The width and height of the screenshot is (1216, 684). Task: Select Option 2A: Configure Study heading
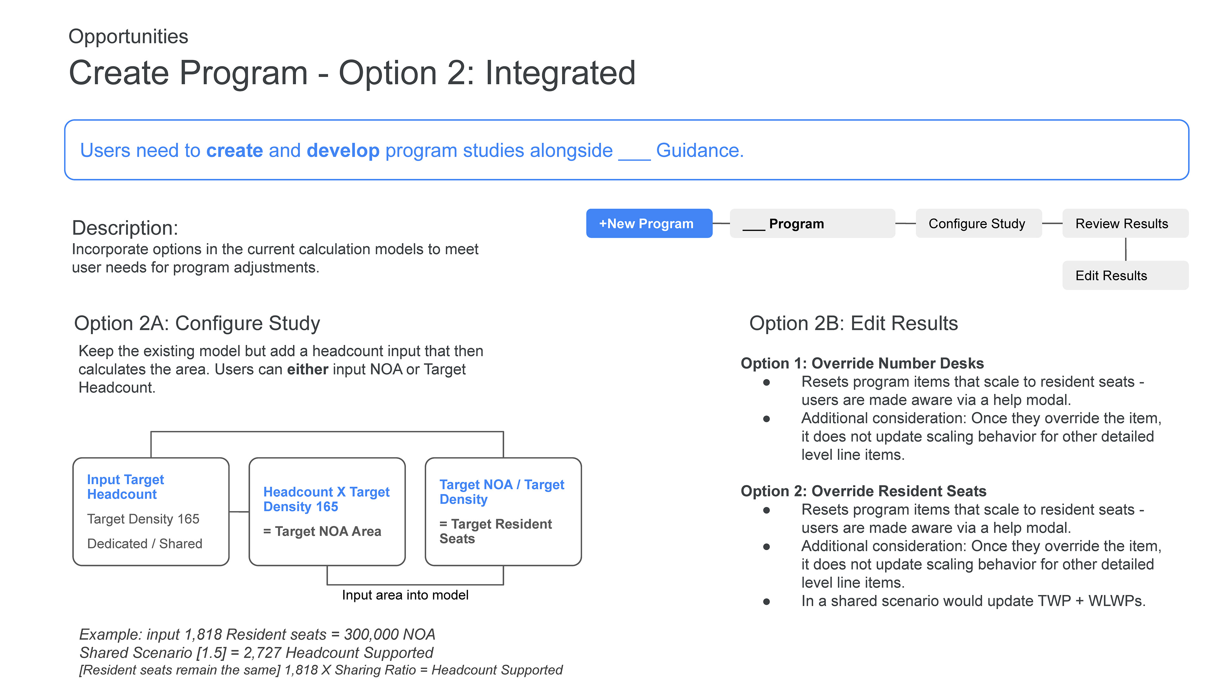tap(197, 323)
